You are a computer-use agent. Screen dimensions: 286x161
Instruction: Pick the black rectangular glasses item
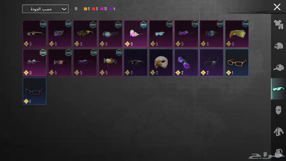[34, 91]
